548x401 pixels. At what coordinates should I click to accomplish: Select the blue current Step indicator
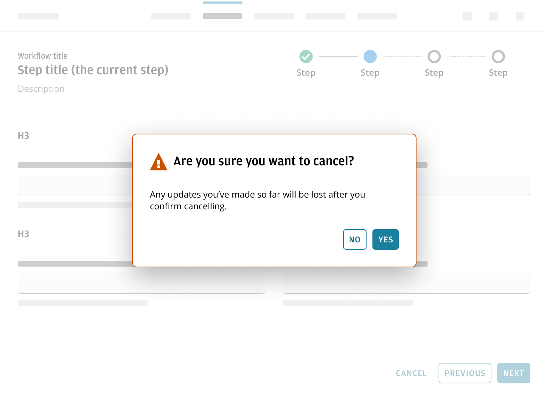[x=370, y=57]
